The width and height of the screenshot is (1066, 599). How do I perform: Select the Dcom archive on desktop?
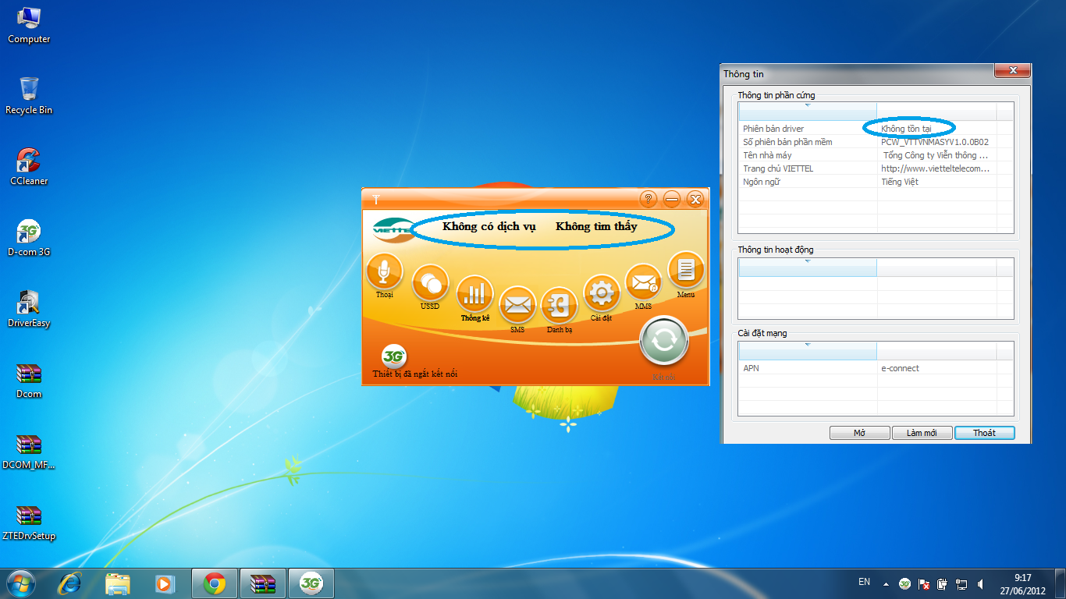(x=29, y=380)
